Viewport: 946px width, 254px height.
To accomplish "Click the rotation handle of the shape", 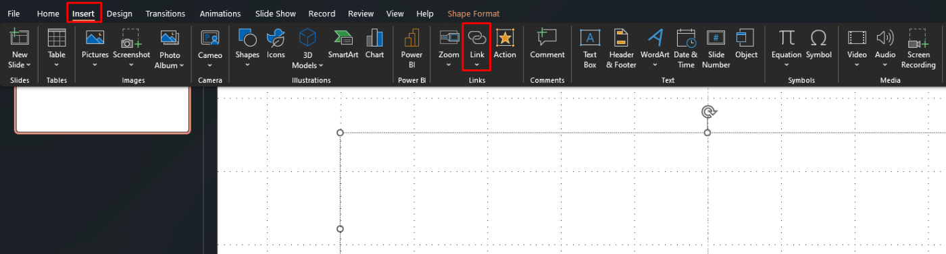I will point(708,111).
